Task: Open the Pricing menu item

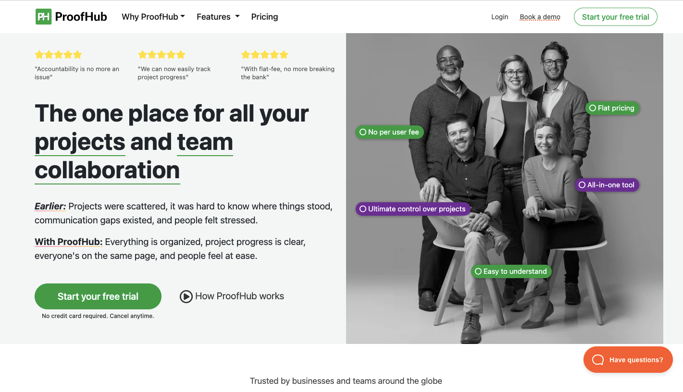Action: (264, 16)
